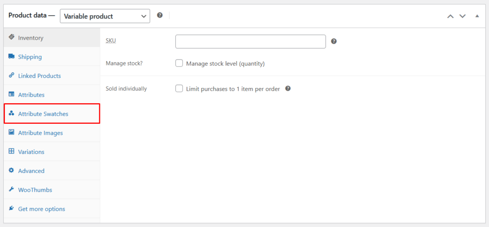Move Product data panel down

point(462,16)
